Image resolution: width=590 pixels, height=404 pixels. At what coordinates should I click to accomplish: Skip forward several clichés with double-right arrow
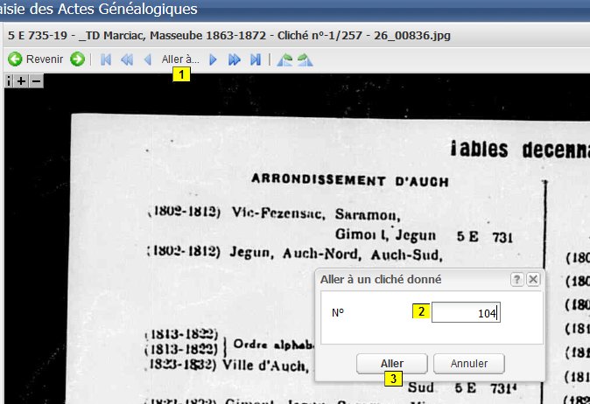(x=234, y=59)
